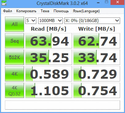Click the Write [MB/s] column header
125x113 pixels.
point(97,29)
